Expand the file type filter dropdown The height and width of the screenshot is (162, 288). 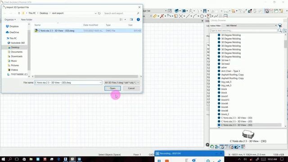(x=138, y=83)
